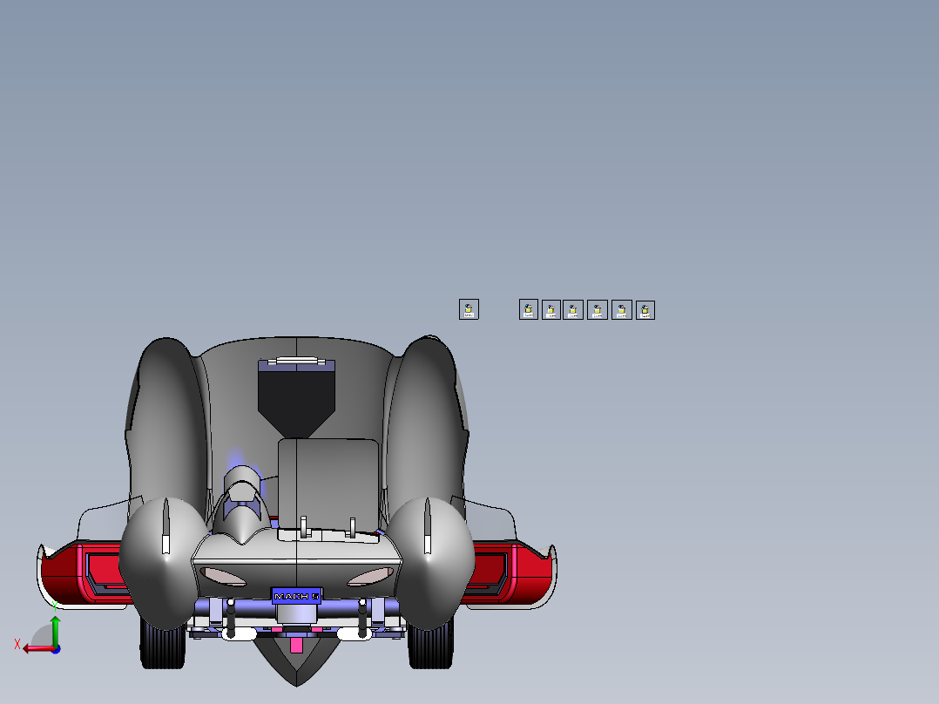
Task: Select the black hood scoop panel on the car
Action: coord(296,403)
